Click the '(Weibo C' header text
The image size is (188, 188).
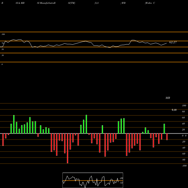[150, 3]
